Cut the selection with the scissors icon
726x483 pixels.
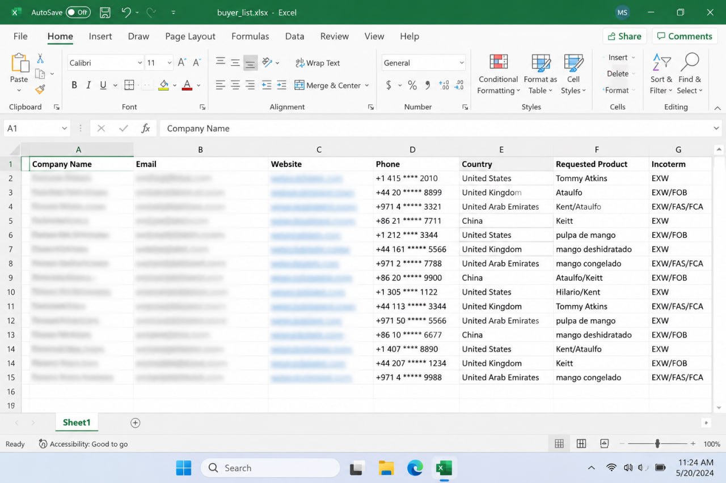[x=40, y=58]
